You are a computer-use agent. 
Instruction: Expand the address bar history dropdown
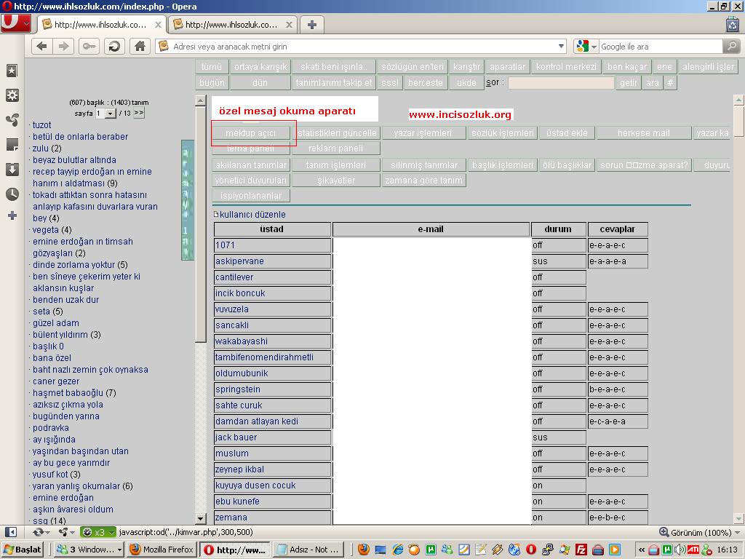pos(561,47)
